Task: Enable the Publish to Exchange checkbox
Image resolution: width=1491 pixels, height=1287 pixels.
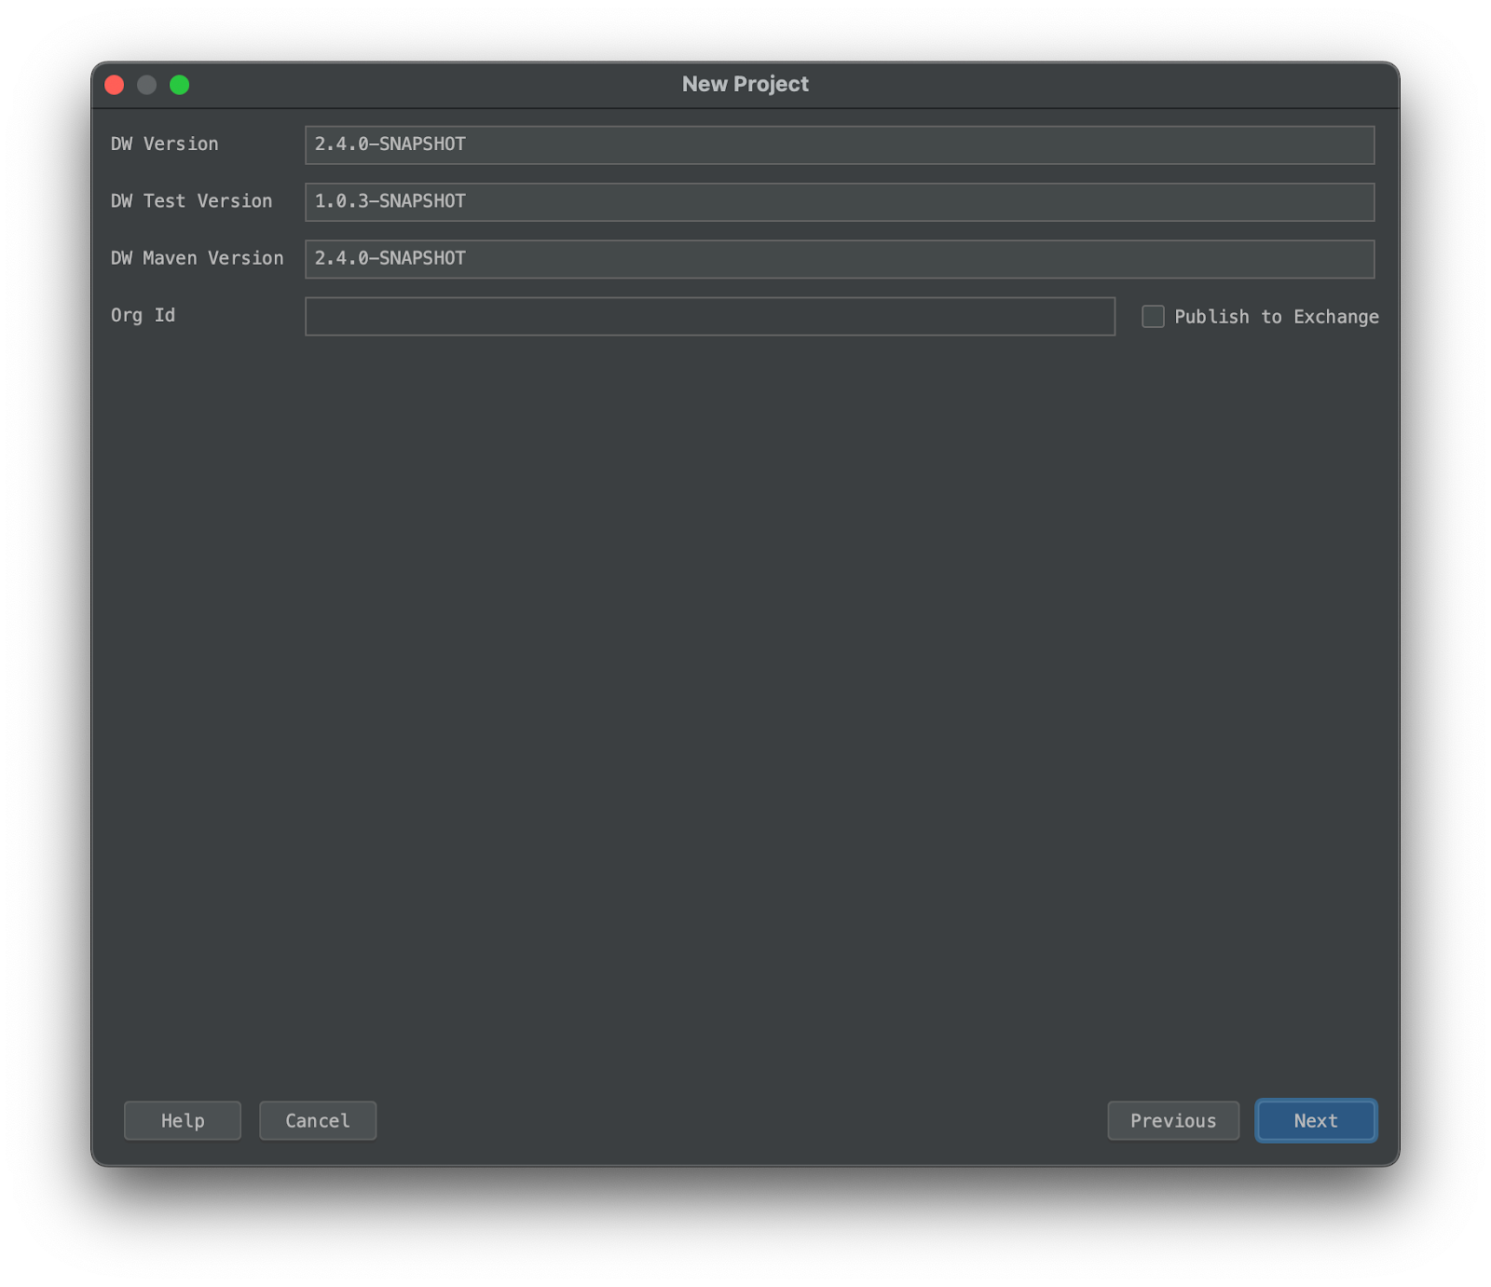Action: (x=1152, y=317)
